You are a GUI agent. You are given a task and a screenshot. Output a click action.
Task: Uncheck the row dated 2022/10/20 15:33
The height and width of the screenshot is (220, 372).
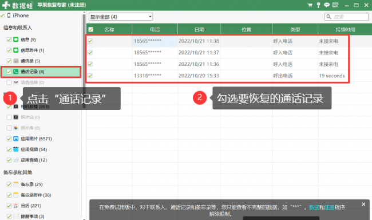[90, 76]
